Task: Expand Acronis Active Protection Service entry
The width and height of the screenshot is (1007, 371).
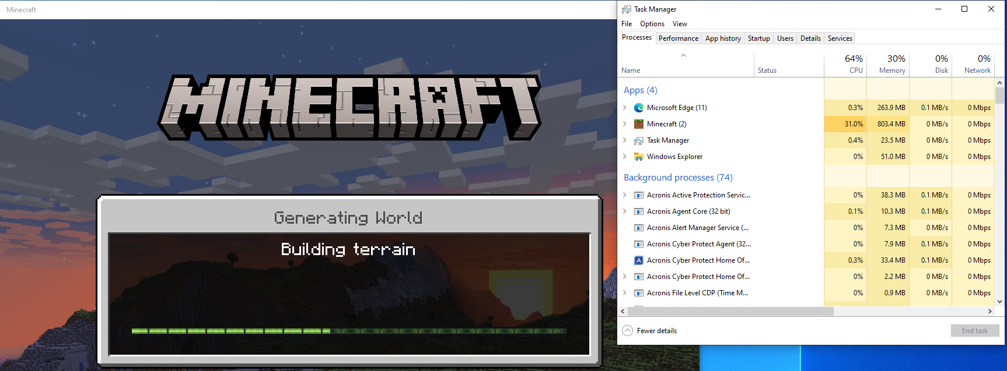Action: pyautogui.click(x=625, y=195)
